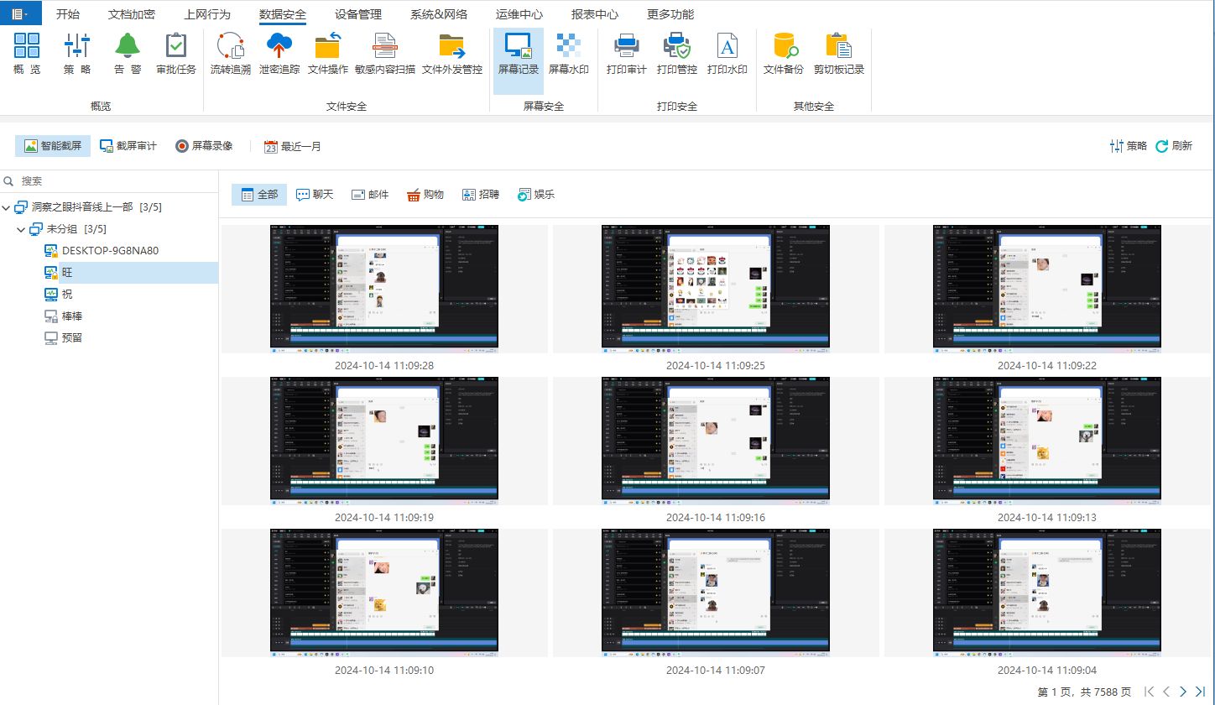Filter screenshots by 招聘 recruitment

[x=481, y=195]
